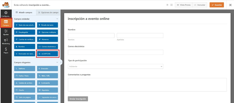Add a Casillas de verificación field

25,40
